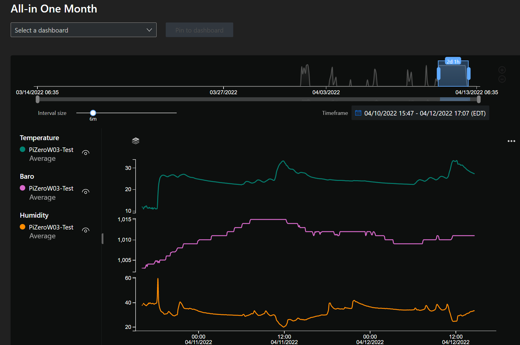Open the Select a dashboard dropdown
Image resolution: width=520 pixels, height=345 pixels.
click(x=79, y=30)
